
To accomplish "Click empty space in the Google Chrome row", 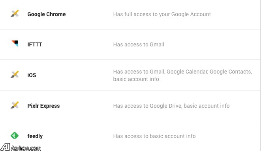I will 235,14.
